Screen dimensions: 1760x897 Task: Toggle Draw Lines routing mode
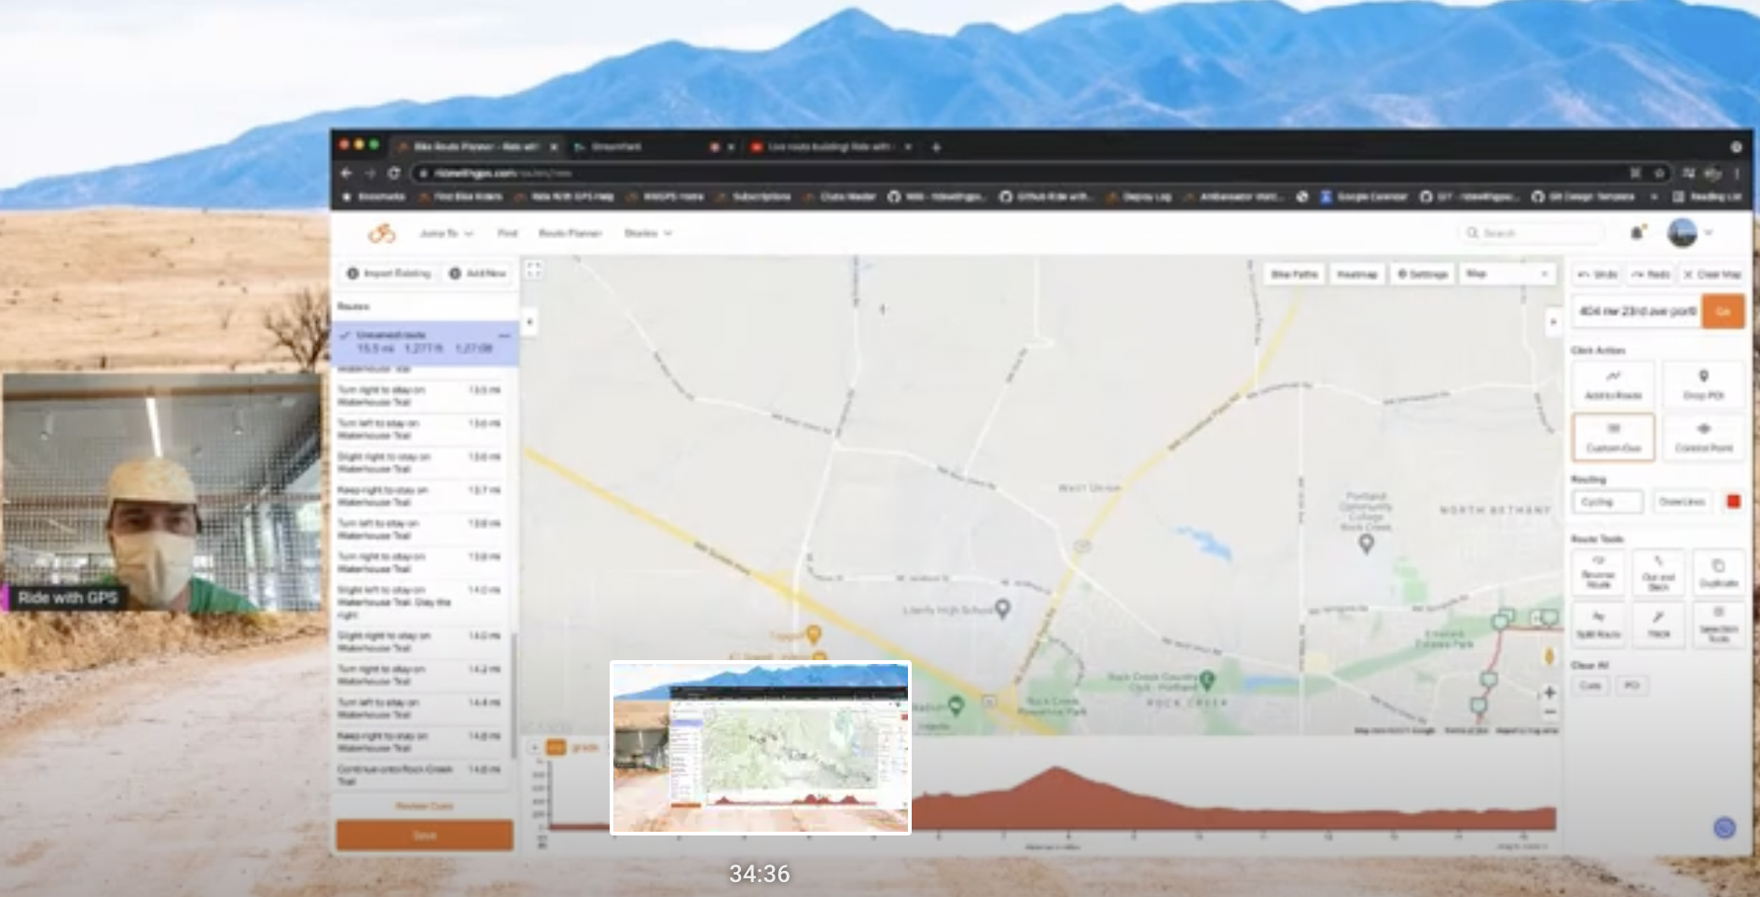click(1682, 502)
